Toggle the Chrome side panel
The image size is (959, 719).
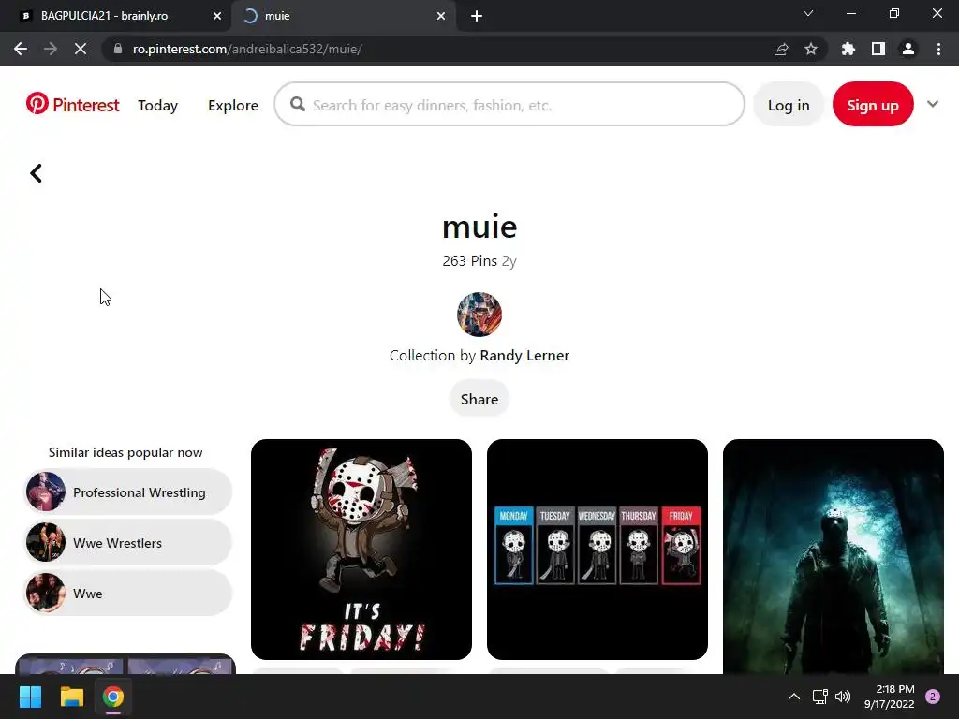878,49
